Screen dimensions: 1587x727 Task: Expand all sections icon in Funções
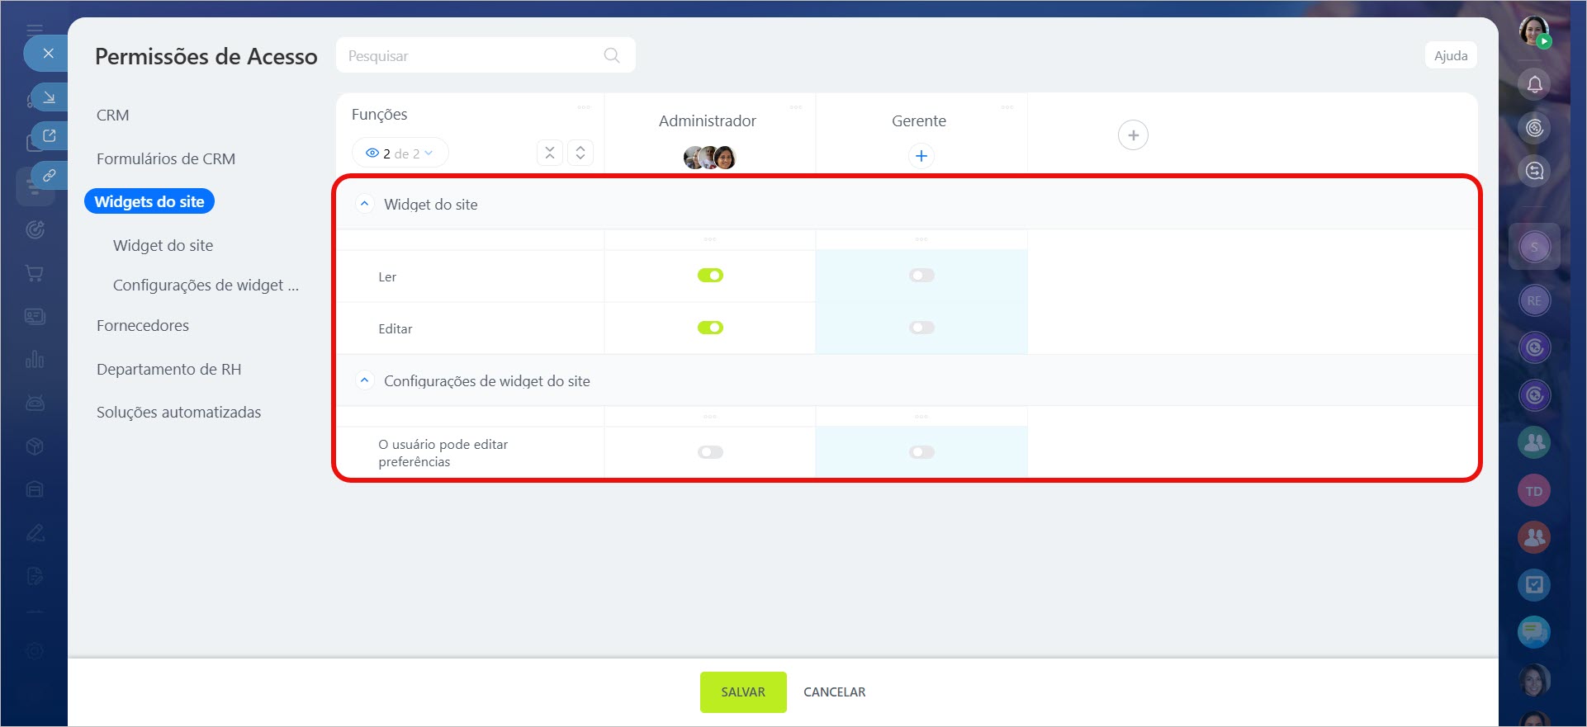[x=580, y=153]
